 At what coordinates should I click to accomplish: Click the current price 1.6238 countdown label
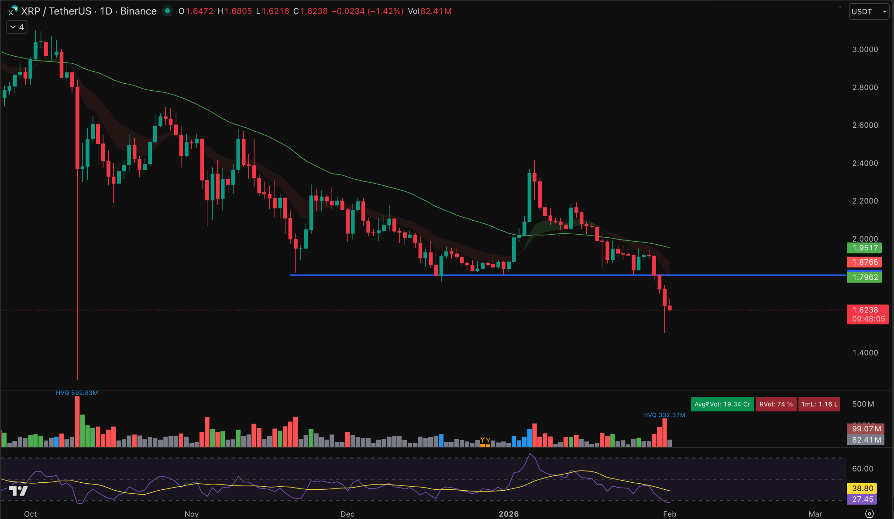(868, 314)
